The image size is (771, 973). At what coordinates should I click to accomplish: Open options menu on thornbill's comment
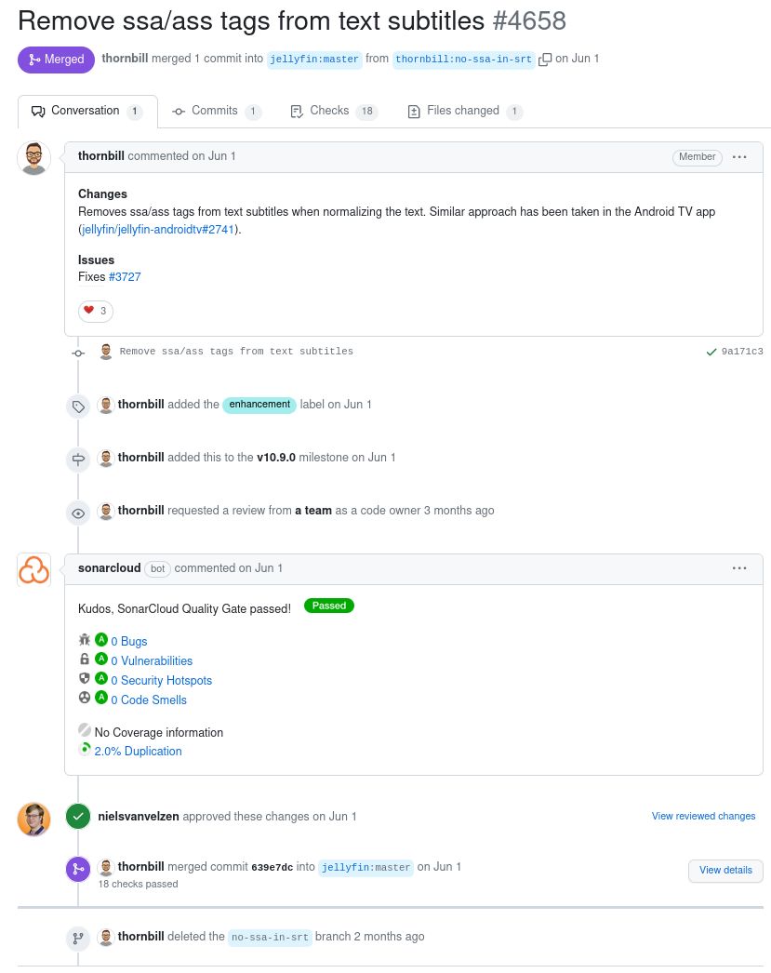tap(739, 157)
